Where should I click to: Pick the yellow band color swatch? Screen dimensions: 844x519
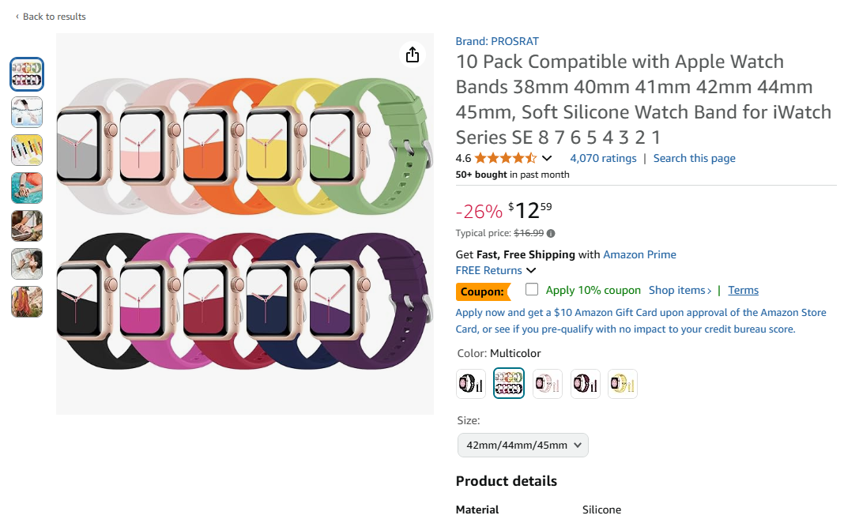click(622, 383)
